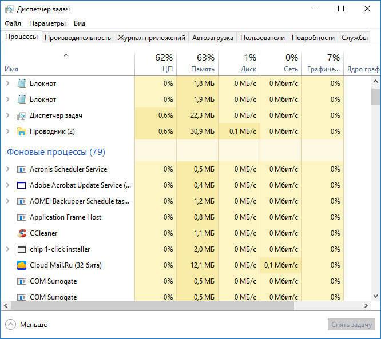Expand the Acronis Scheduler Service entry
This screenshot has height=339, width=381.
click(7, 169)
